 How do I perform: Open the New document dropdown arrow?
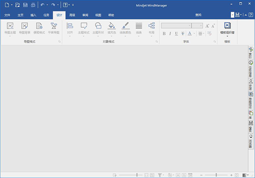point(12,5)
